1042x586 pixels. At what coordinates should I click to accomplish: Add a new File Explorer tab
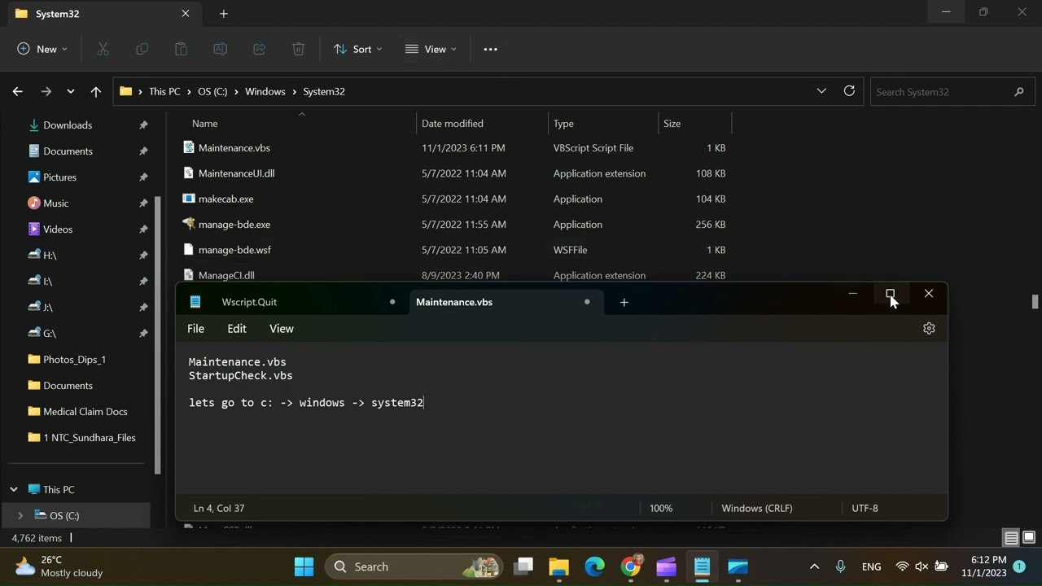point(224,14)
